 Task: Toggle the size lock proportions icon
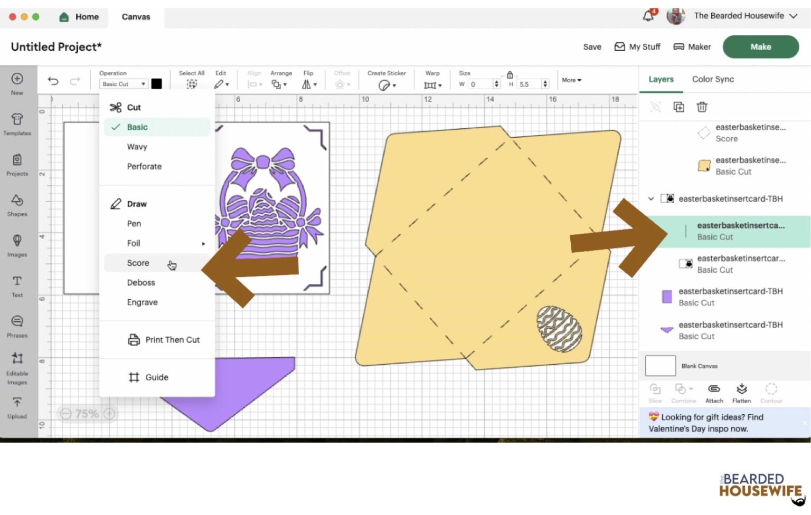click(510, 75)
